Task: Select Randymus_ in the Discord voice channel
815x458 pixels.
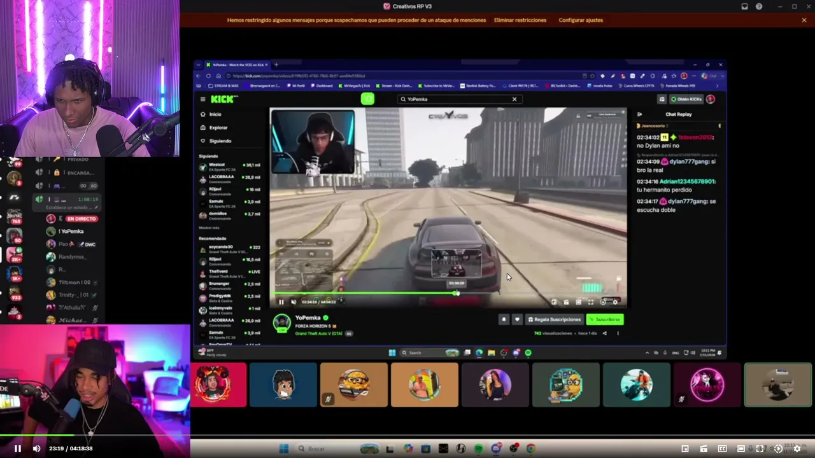Action: 65,257
